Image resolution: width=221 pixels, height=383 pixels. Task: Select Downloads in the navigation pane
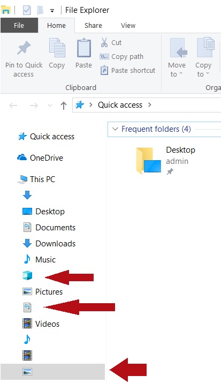click(x=49, y=244)
